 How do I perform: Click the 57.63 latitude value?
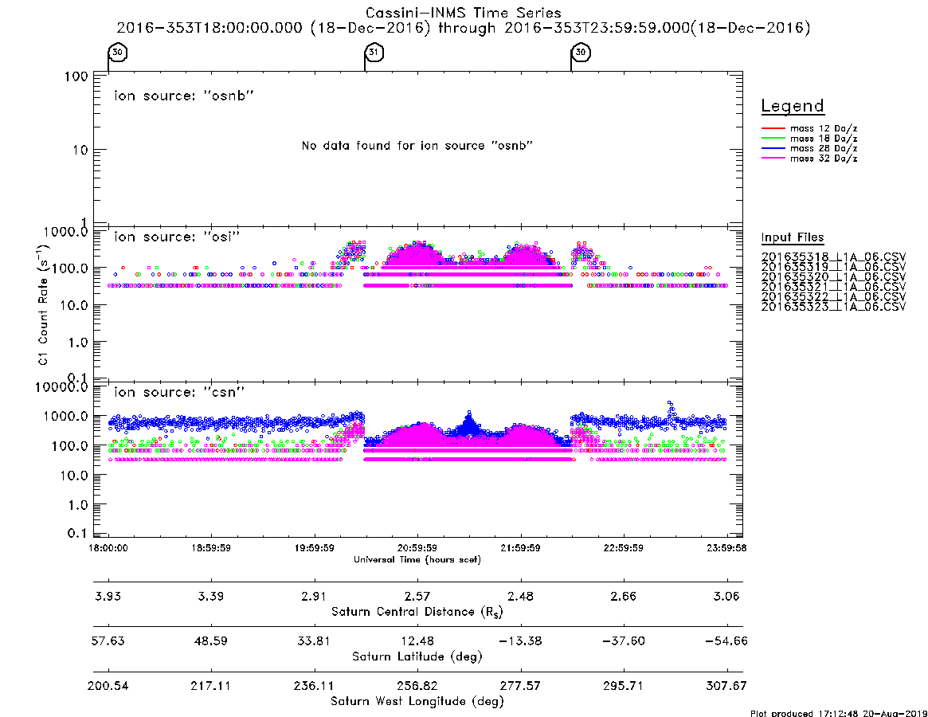108,641
